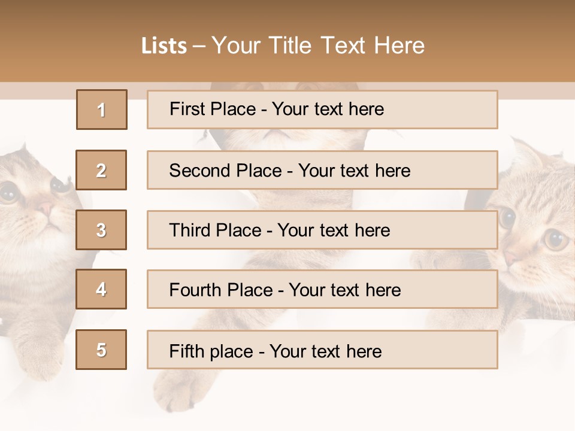
Task: Select the number 4 list marker
Action: point(101,289)
